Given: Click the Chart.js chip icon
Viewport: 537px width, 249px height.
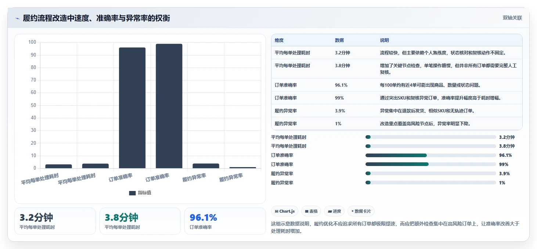Looking at the screenshot, I should tap(277, 211).
